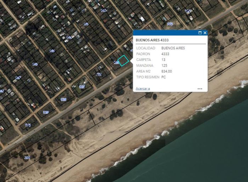
Task: Click block label '128' on the map
Action: tap(63, 99)
